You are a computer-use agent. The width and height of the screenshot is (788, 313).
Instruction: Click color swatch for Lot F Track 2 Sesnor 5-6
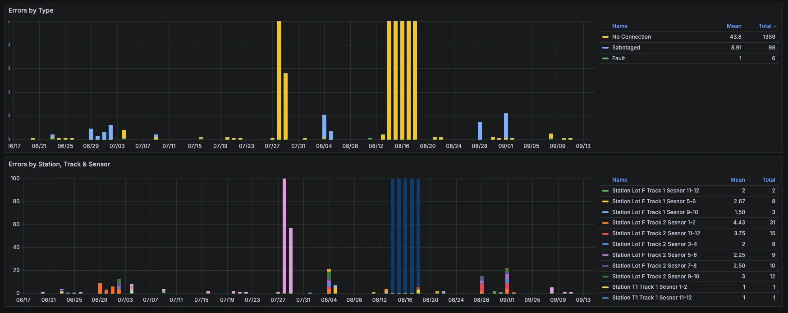[x=605, y=255]
